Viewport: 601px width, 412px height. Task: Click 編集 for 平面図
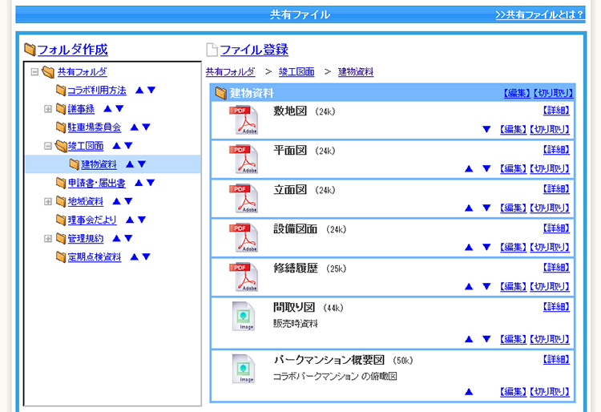click(513, 168)
